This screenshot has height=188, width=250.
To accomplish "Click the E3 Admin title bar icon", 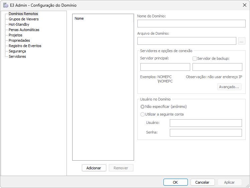I will click(6, 5).
